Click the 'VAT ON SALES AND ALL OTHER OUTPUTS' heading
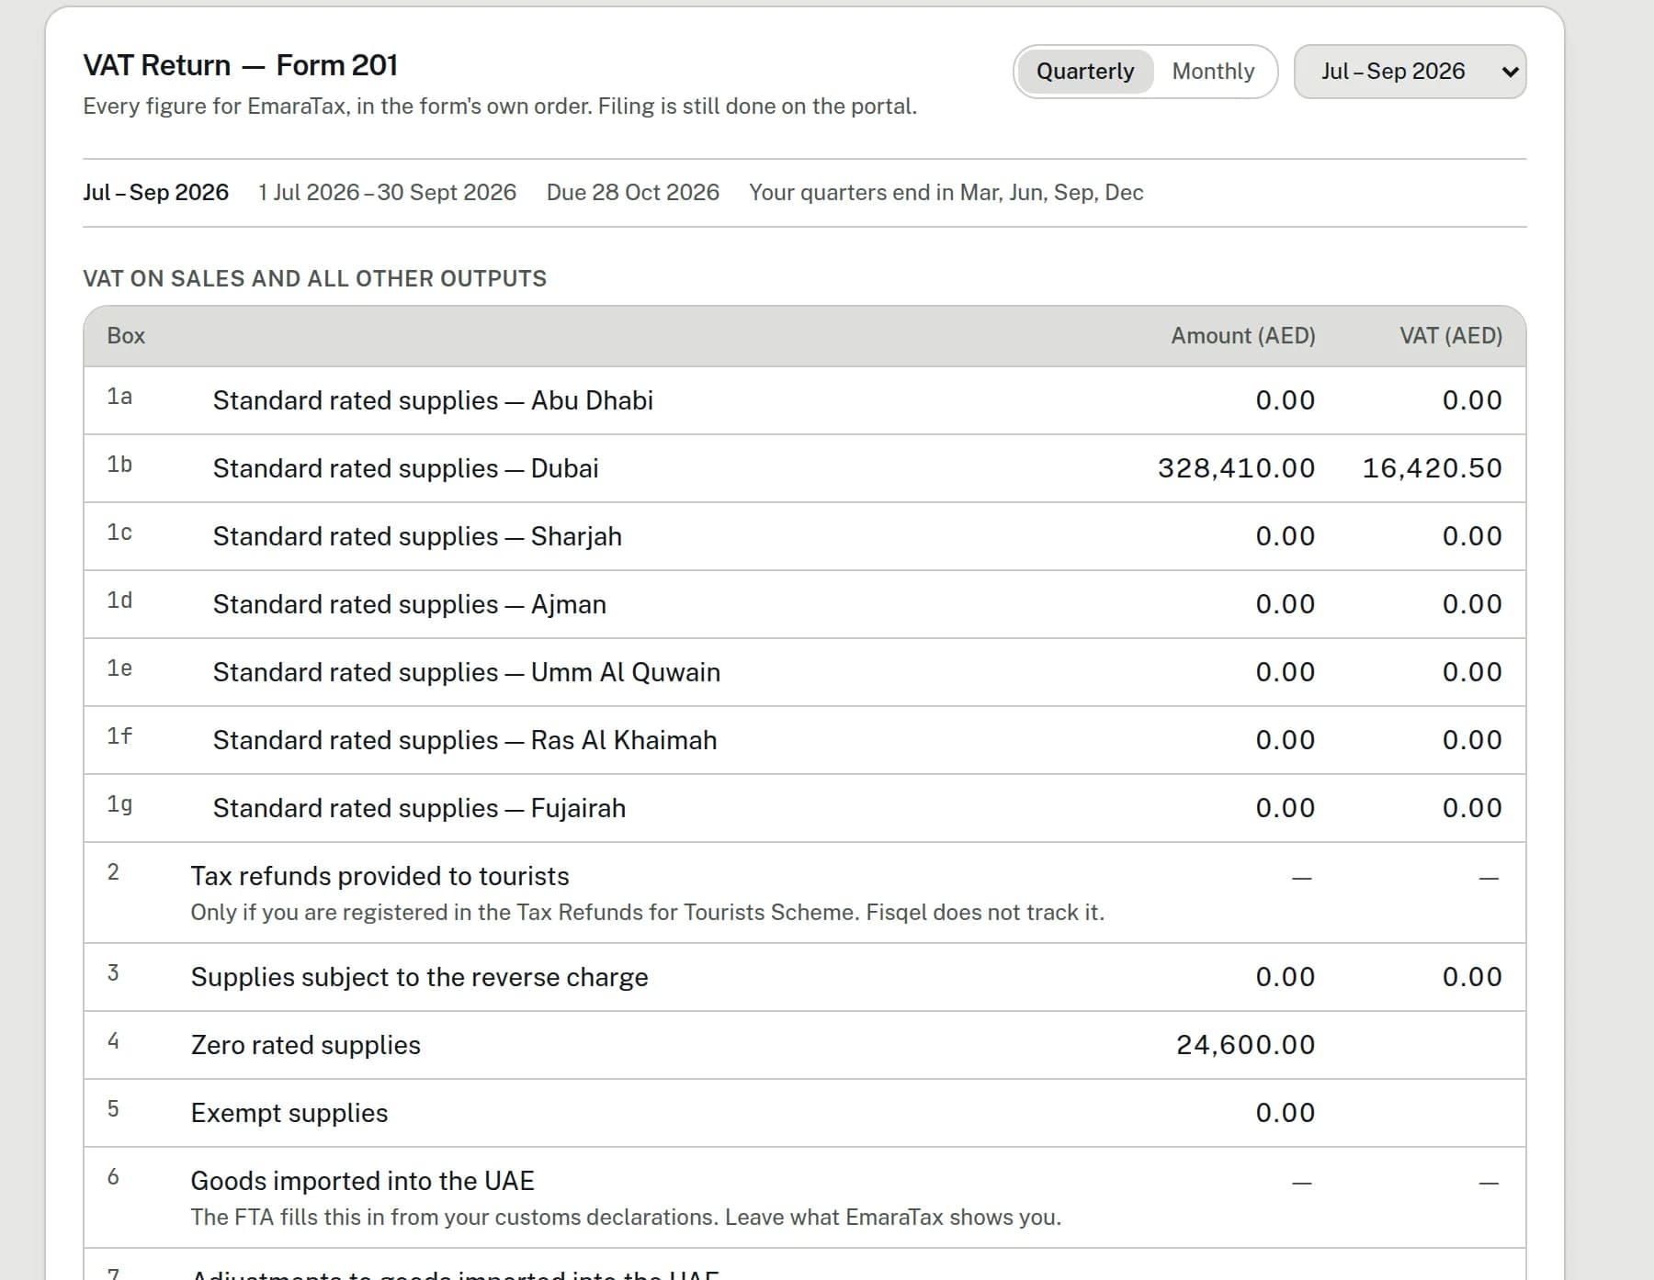This screenshot has width=1654, height=1280. coord(314,279)
